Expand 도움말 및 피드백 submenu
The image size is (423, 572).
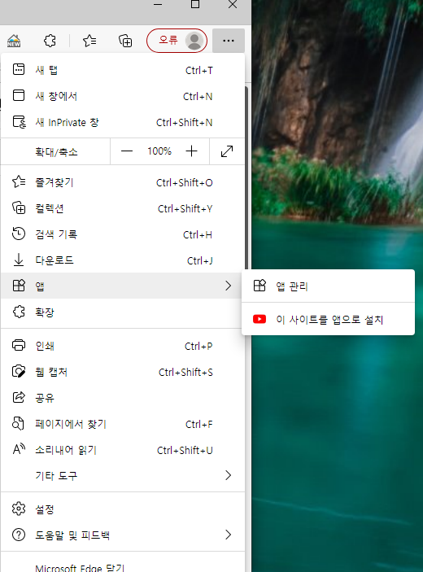[x=123, y=535]
